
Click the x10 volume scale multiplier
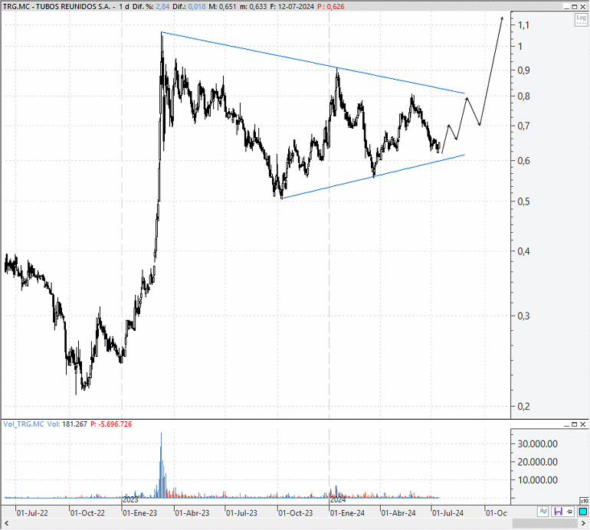[x=584, y=501]
